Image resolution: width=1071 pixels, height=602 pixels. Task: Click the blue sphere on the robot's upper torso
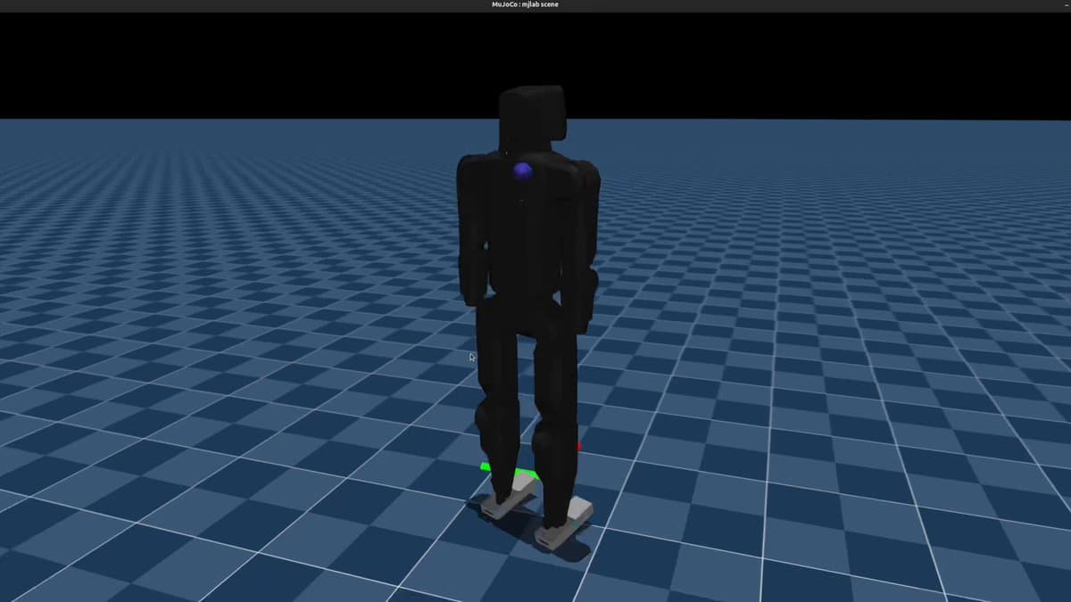(523, 171)
